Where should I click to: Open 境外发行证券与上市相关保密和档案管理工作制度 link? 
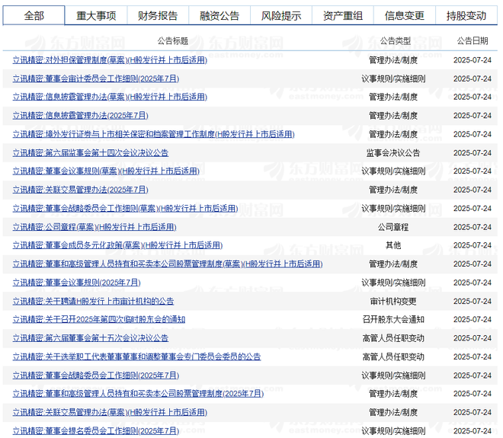point(153,134)
